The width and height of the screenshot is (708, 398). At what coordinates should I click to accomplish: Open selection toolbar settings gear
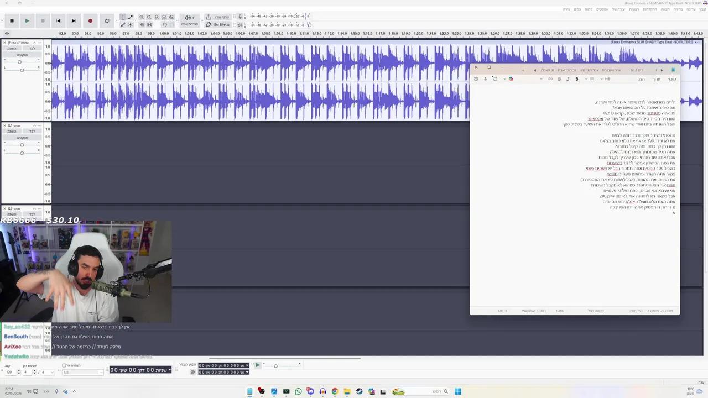pyautogui.click(x=192, y=372)
